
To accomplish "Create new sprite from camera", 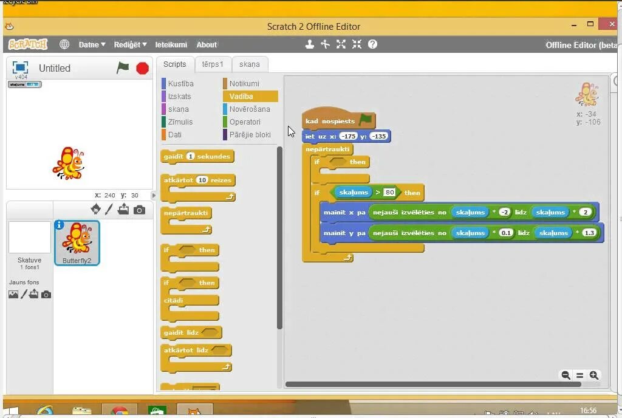I will point(139,210).
